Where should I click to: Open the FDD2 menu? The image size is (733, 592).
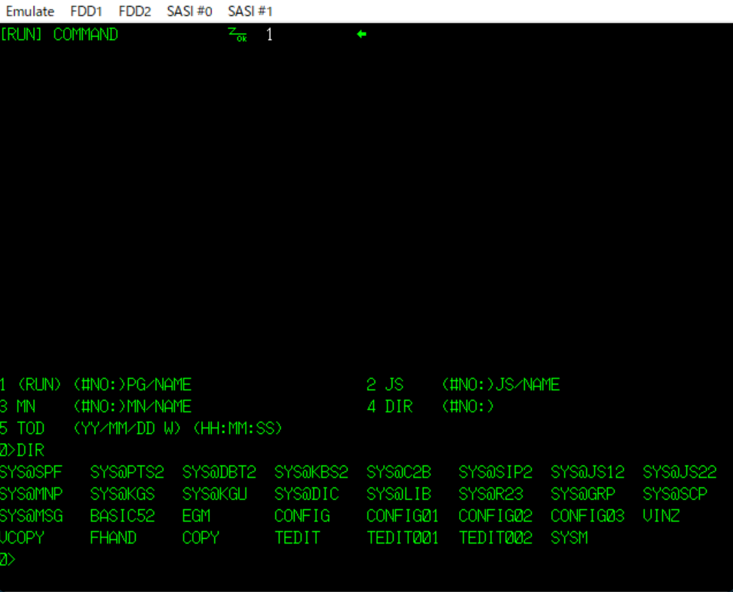[134, 12]
